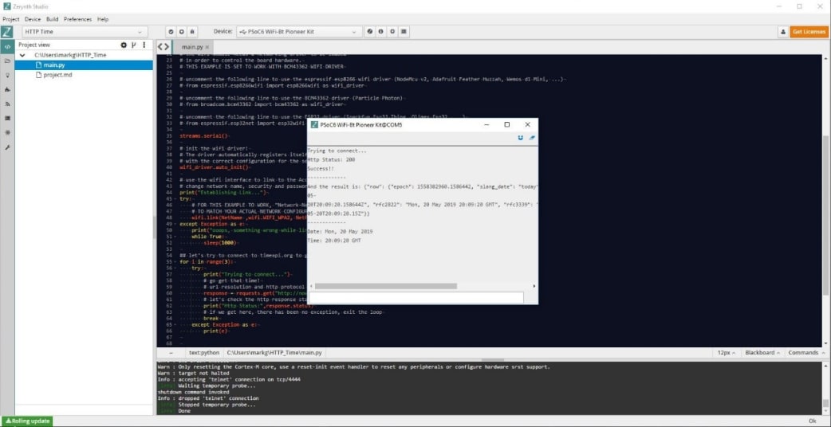The image size is (831, 427).
Task: Click the Rolling update button
Action: click(26, 421)
